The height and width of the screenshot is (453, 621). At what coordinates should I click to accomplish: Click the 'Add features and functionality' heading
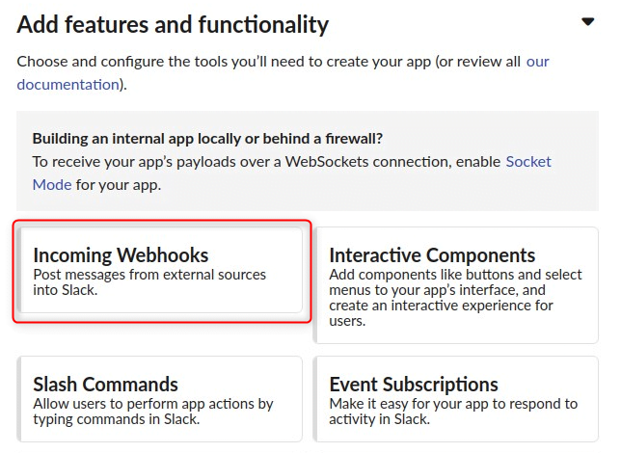click(x=173, y=24)
